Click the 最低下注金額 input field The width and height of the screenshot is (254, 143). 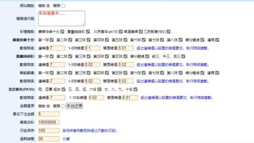coord(48,114)
